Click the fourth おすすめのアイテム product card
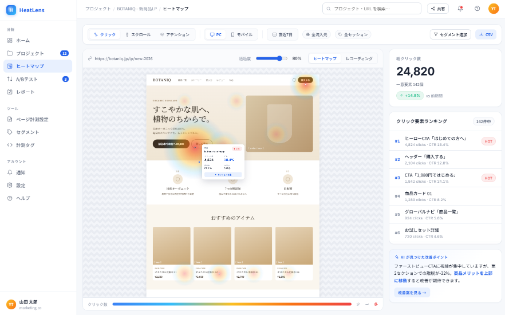 [x=294, y=254]
